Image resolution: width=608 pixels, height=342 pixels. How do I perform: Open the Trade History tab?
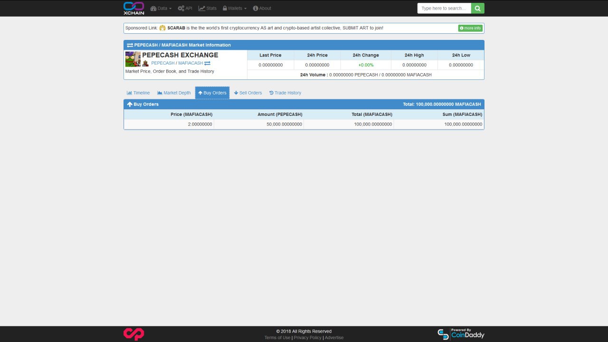tap(285, 93)
